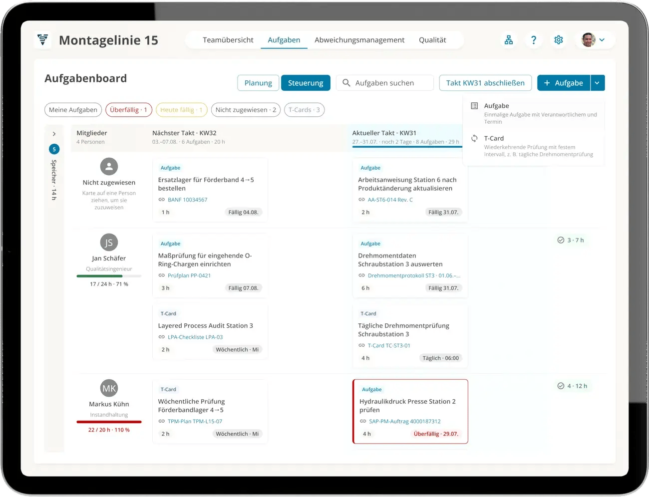Switch board to Planung mode
The height and width of the screenshot is (497, 649).
pos(258,83)
